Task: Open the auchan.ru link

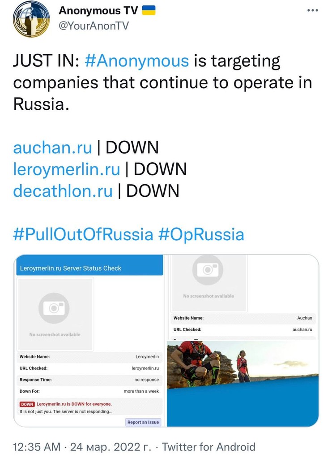Action: (53, 147)
